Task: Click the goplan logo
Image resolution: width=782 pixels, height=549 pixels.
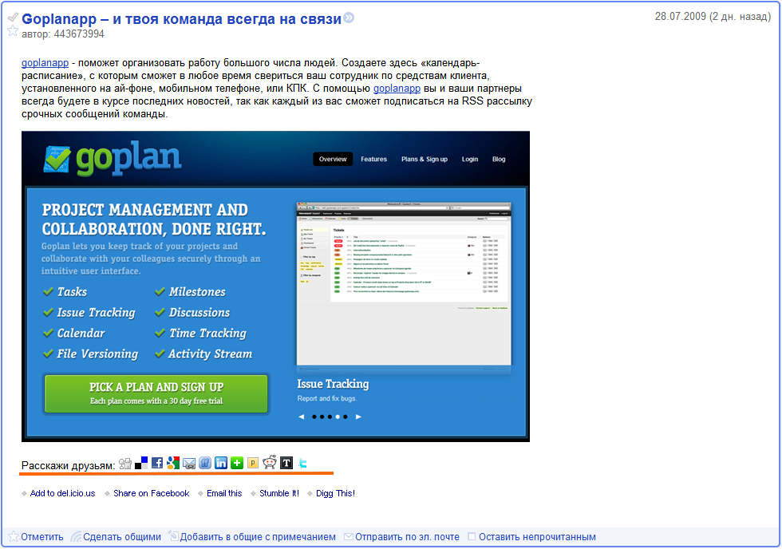Action: pyautogui.click(x=113, y=160)
